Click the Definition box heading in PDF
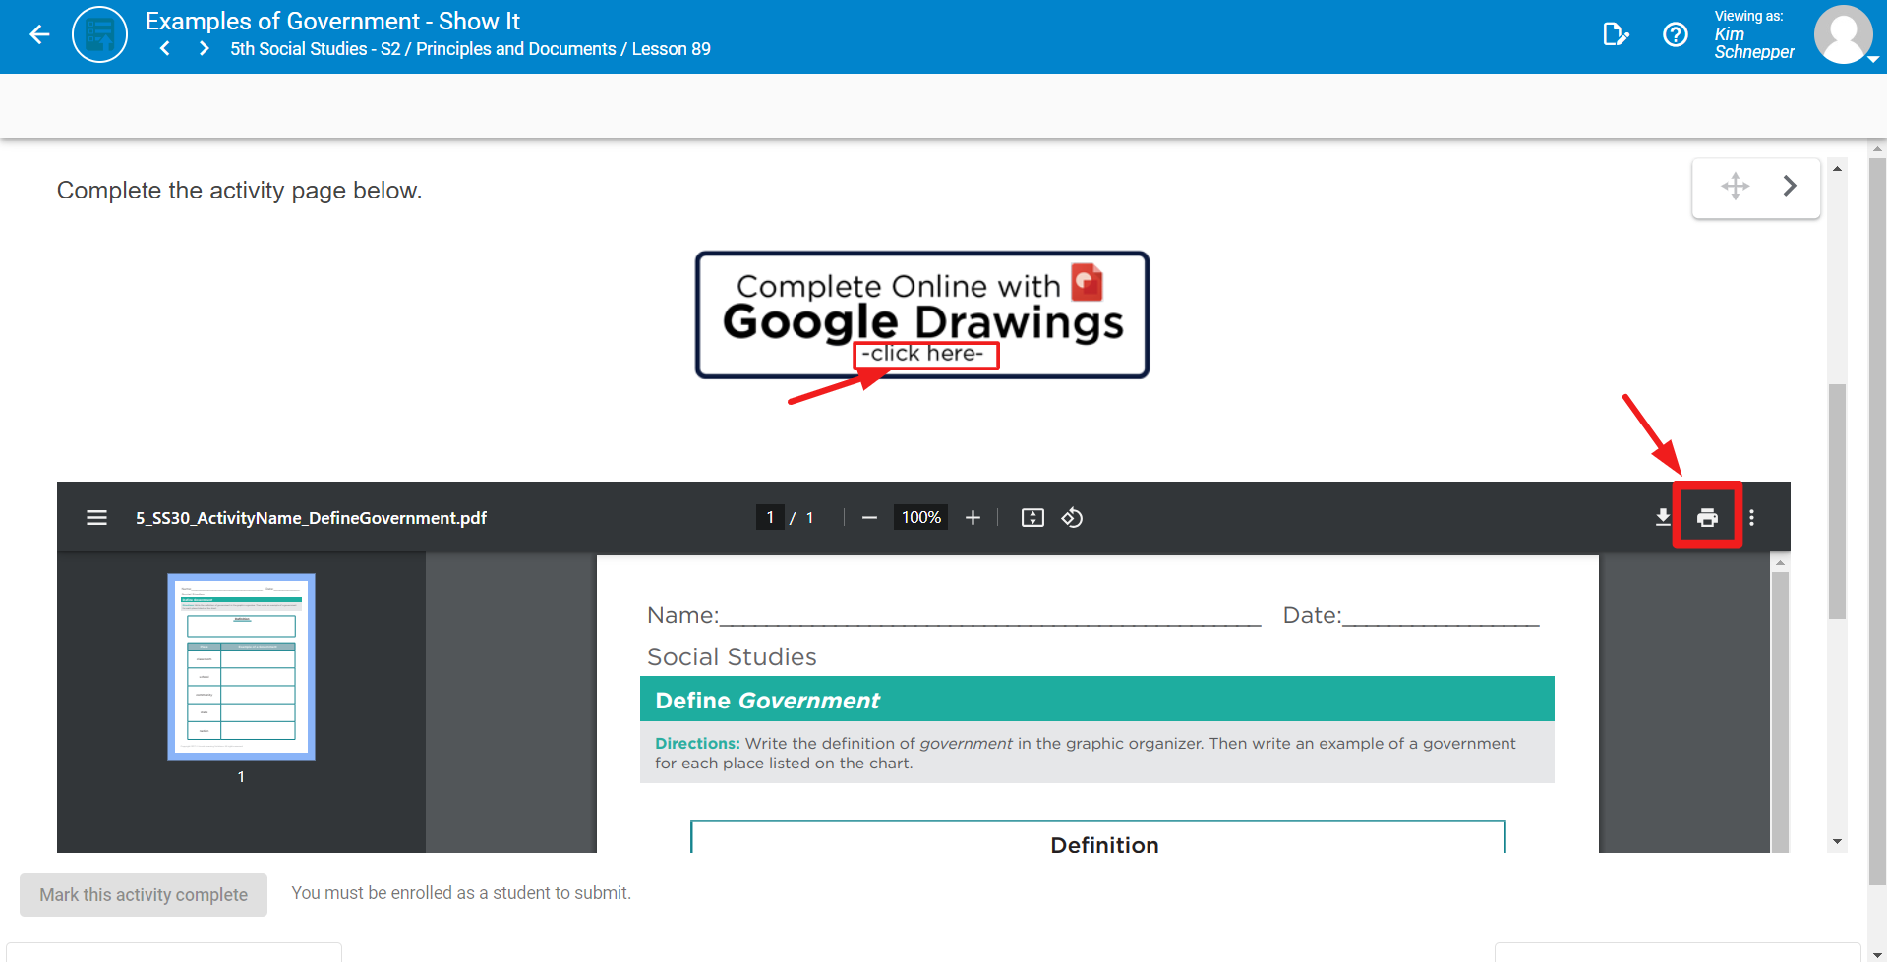The width and height of the screenshot is (1887, 962). pos(1104,845)
